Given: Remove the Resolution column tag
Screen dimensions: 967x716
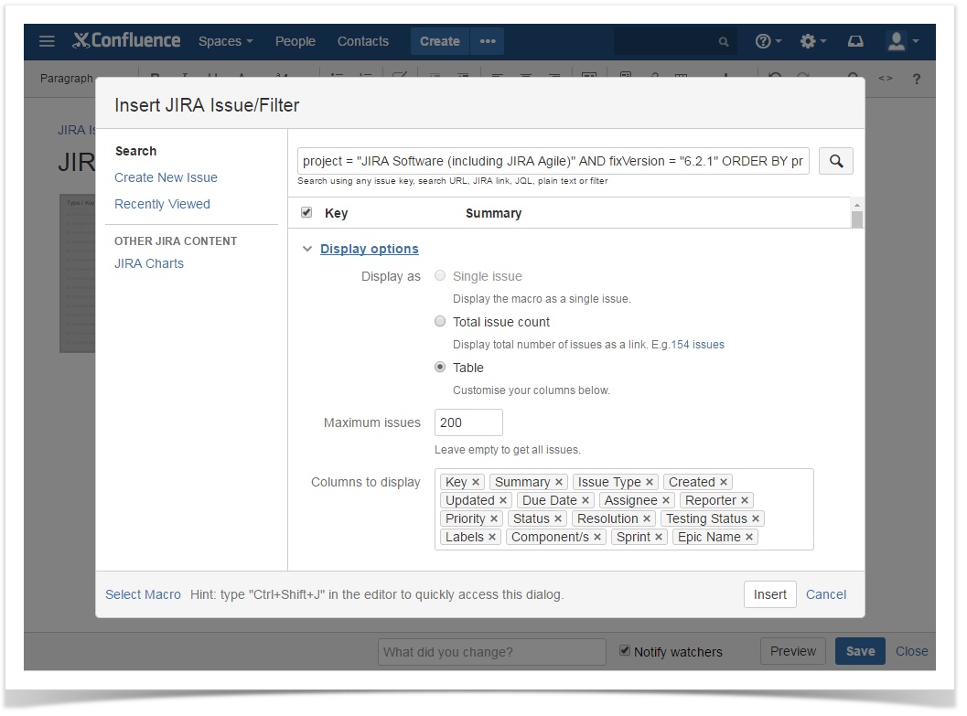Looking at the screenshot, I should (x=646, y=519).
